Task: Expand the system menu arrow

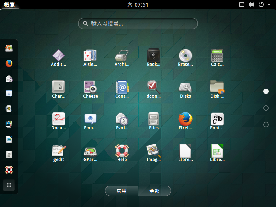Action: coord(269,5)
